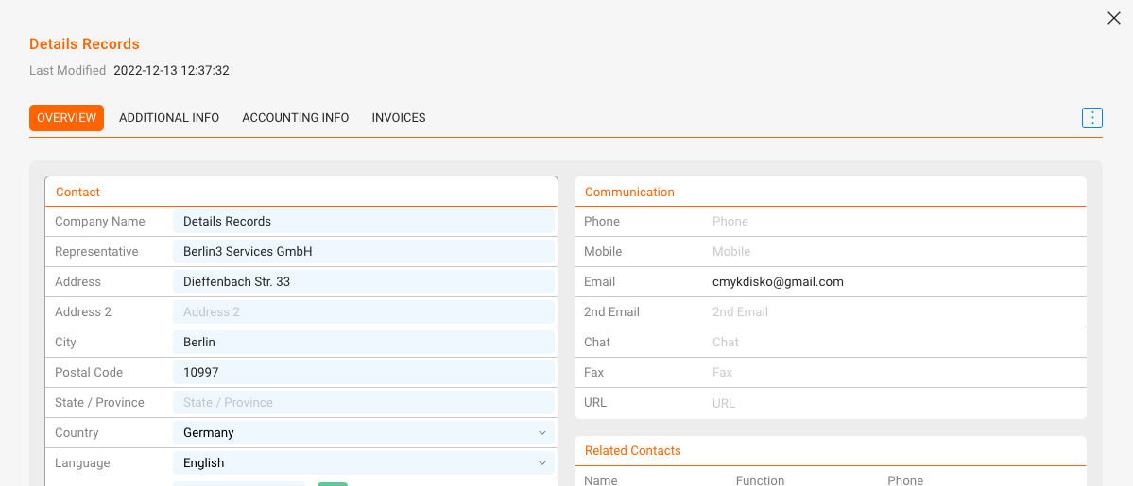Click the Country label
This screenshot has width=1133, height=486.
click(77, 432)
